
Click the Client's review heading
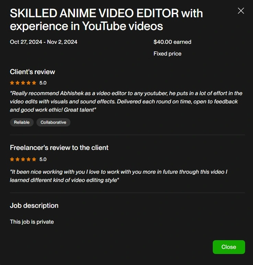(32, 72)
